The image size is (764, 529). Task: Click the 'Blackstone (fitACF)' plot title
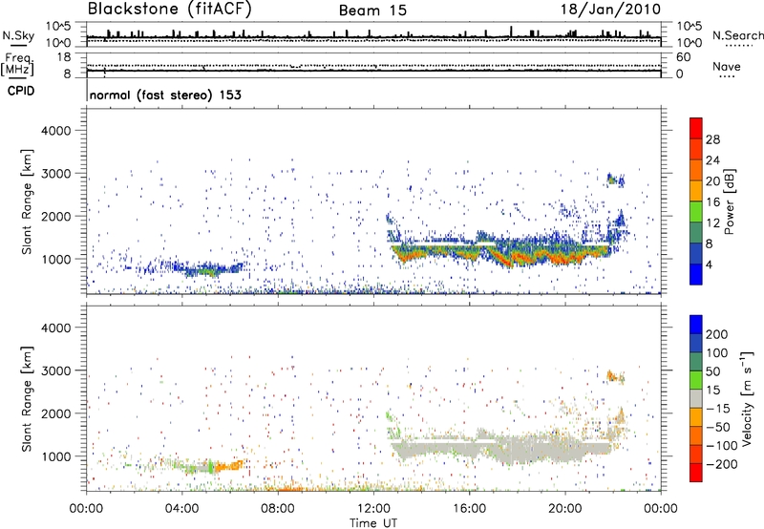169,9
